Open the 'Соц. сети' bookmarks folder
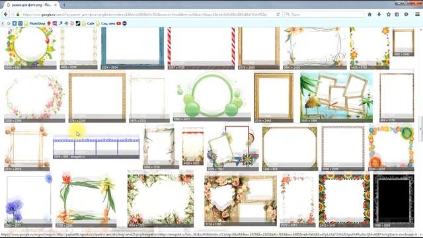Viewport: 423px width, 238px height. click(106, 24)
